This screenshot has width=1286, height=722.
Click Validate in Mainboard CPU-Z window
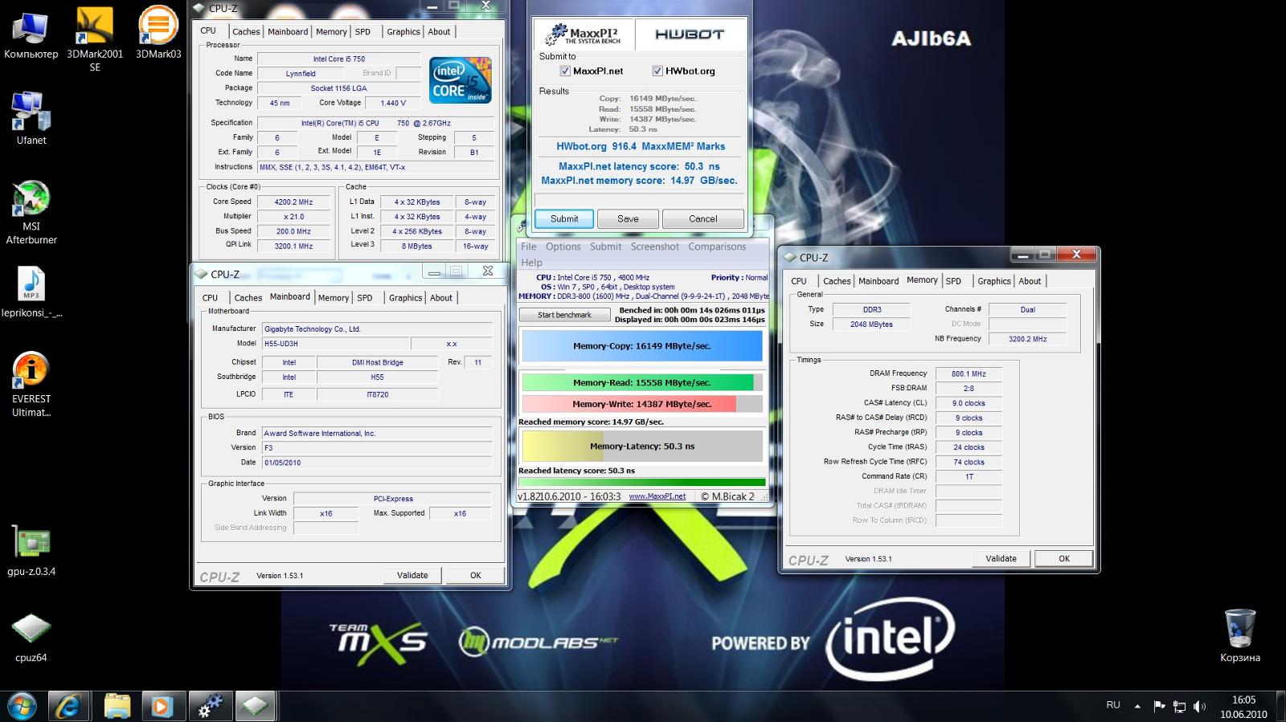412,575
